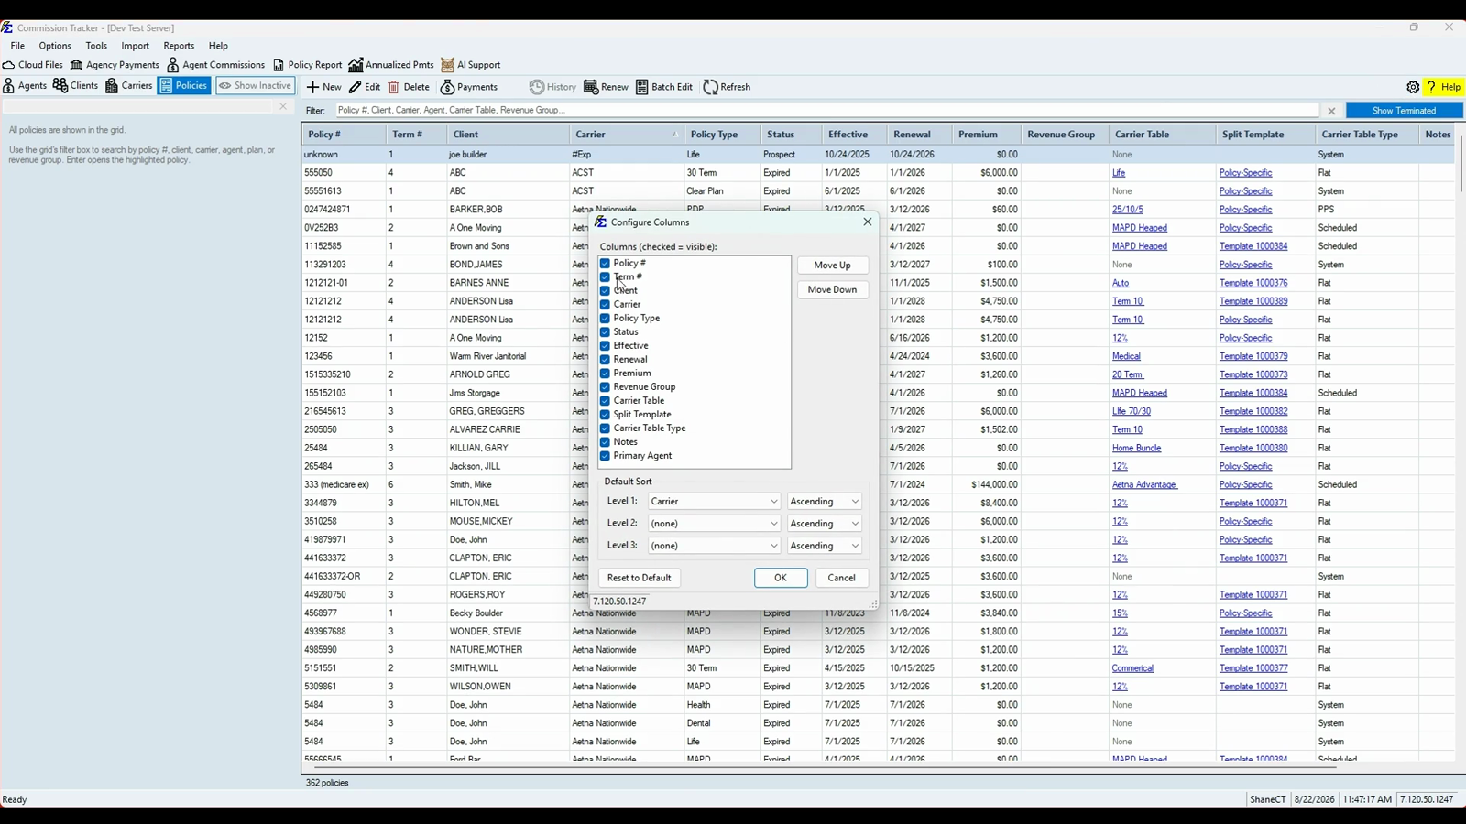This screenshot has height=824, width=1466.
Task: Confirm dialog with OK
Action: [x=781, y=578]
